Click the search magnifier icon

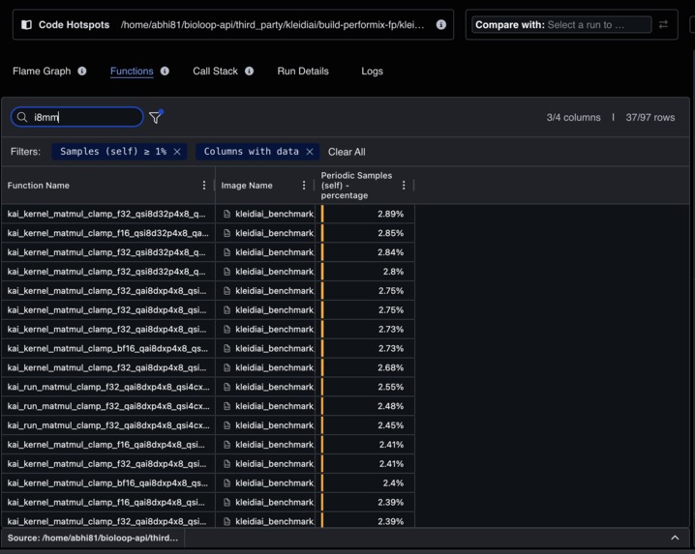[22, 117]
